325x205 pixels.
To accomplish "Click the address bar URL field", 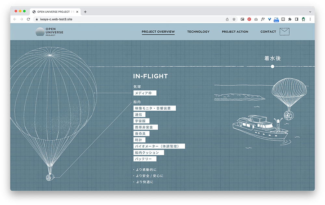I will (130, 19).
